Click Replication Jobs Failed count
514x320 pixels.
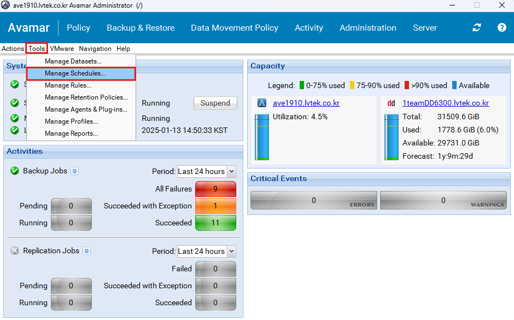215,269
